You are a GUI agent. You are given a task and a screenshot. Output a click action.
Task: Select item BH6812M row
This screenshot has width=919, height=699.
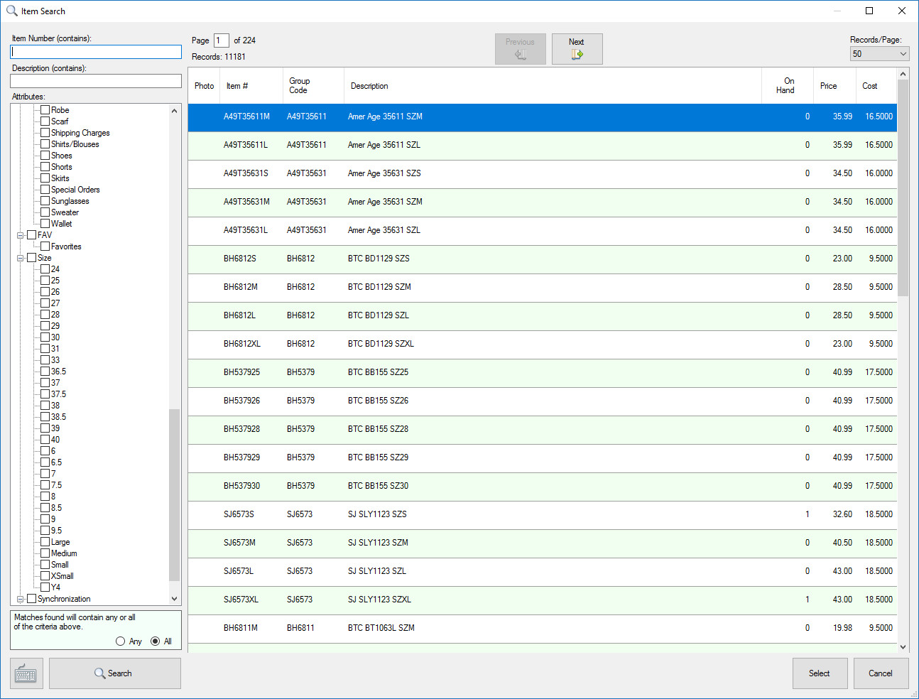click(x=543, y=287)
